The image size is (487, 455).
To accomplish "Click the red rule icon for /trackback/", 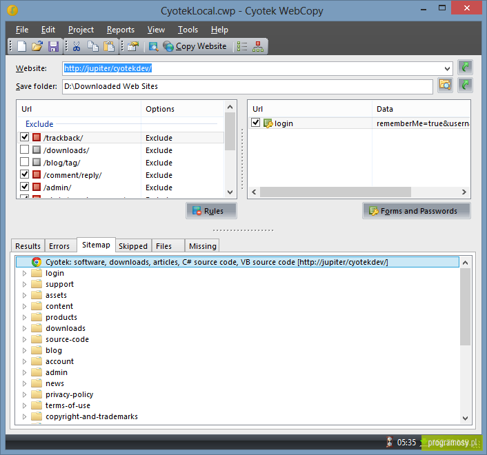I will (x=37, y=137).
